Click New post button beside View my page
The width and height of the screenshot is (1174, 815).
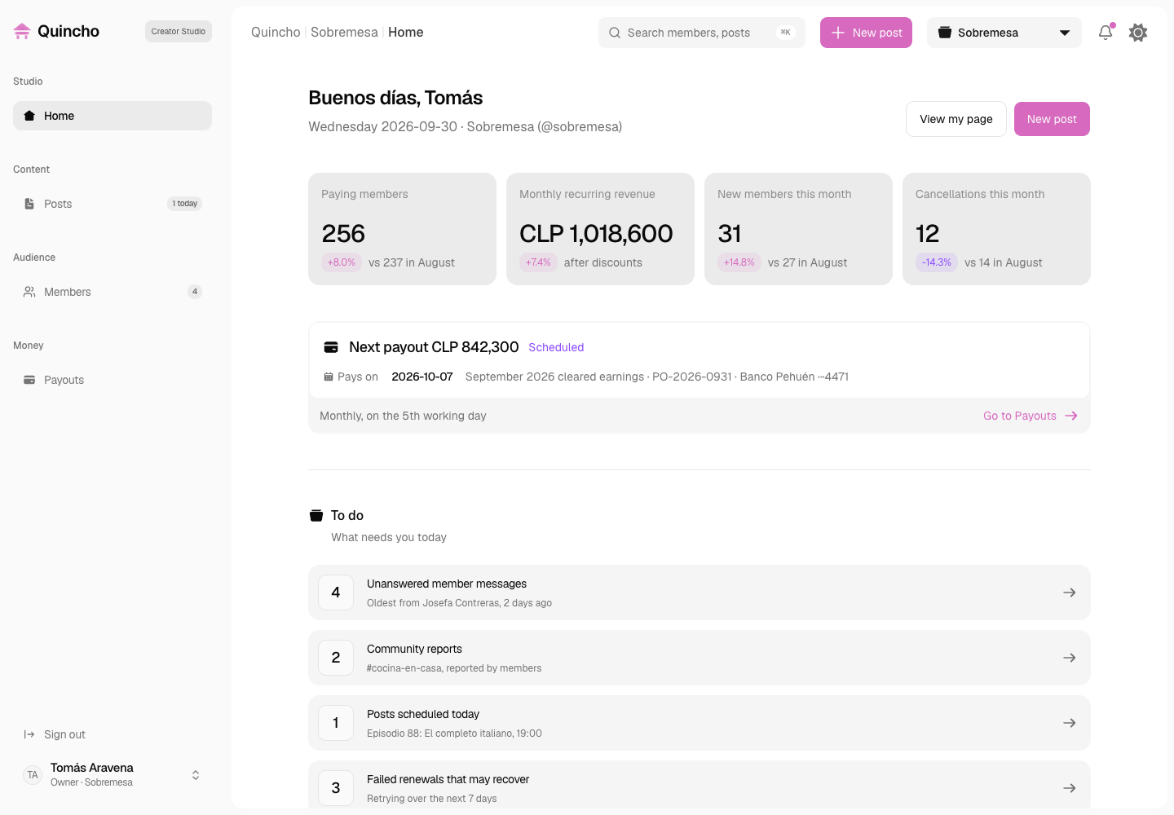pos(1052,119)
